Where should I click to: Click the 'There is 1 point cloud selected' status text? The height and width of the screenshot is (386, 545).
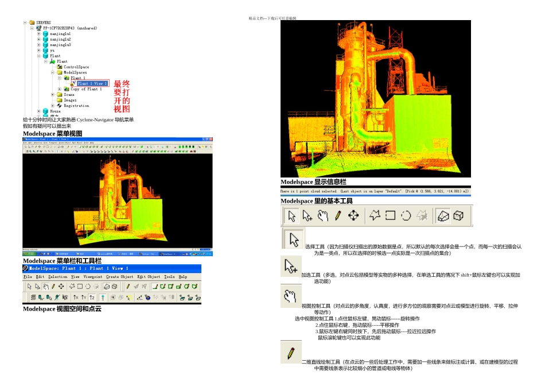(309, 191)
